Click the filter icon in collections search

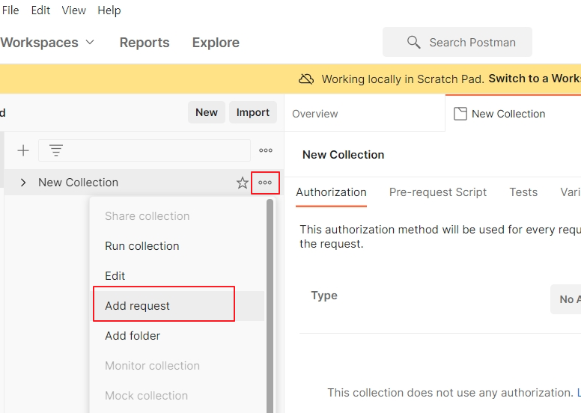tap(56, 150)
